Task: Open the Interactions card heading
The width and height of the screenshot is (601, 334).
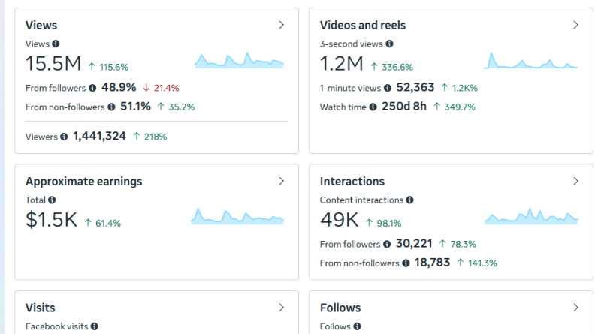Action: coord(352,182)
